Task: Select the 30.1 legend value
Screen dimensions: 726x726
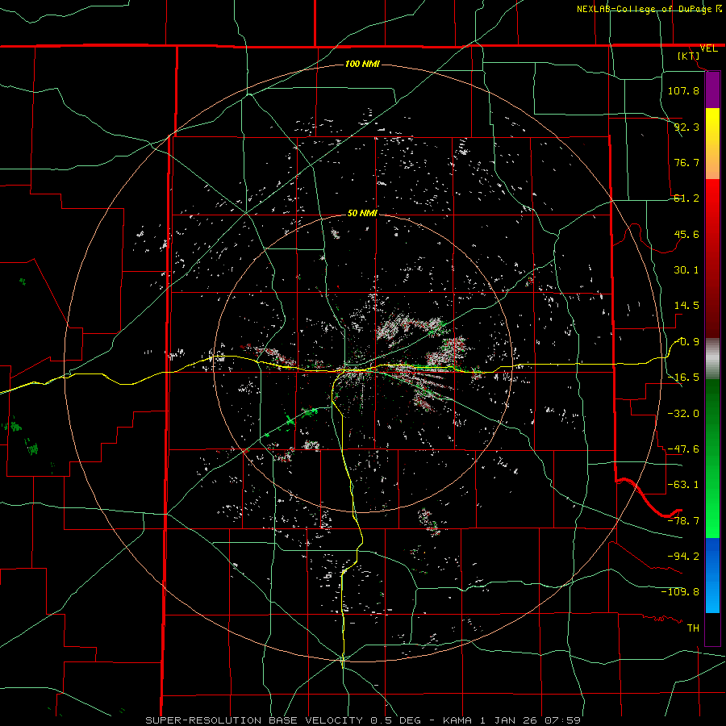Action: coord(686,270)
